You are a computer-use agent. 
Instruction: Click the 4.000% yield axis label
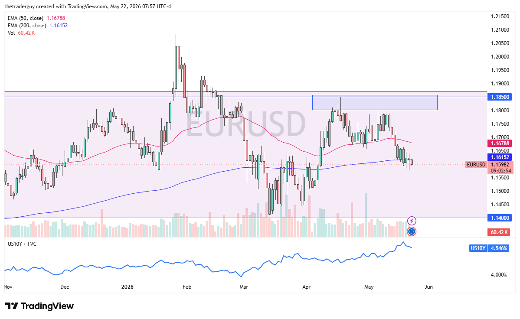pyautogui.click(x=499, y=275)
